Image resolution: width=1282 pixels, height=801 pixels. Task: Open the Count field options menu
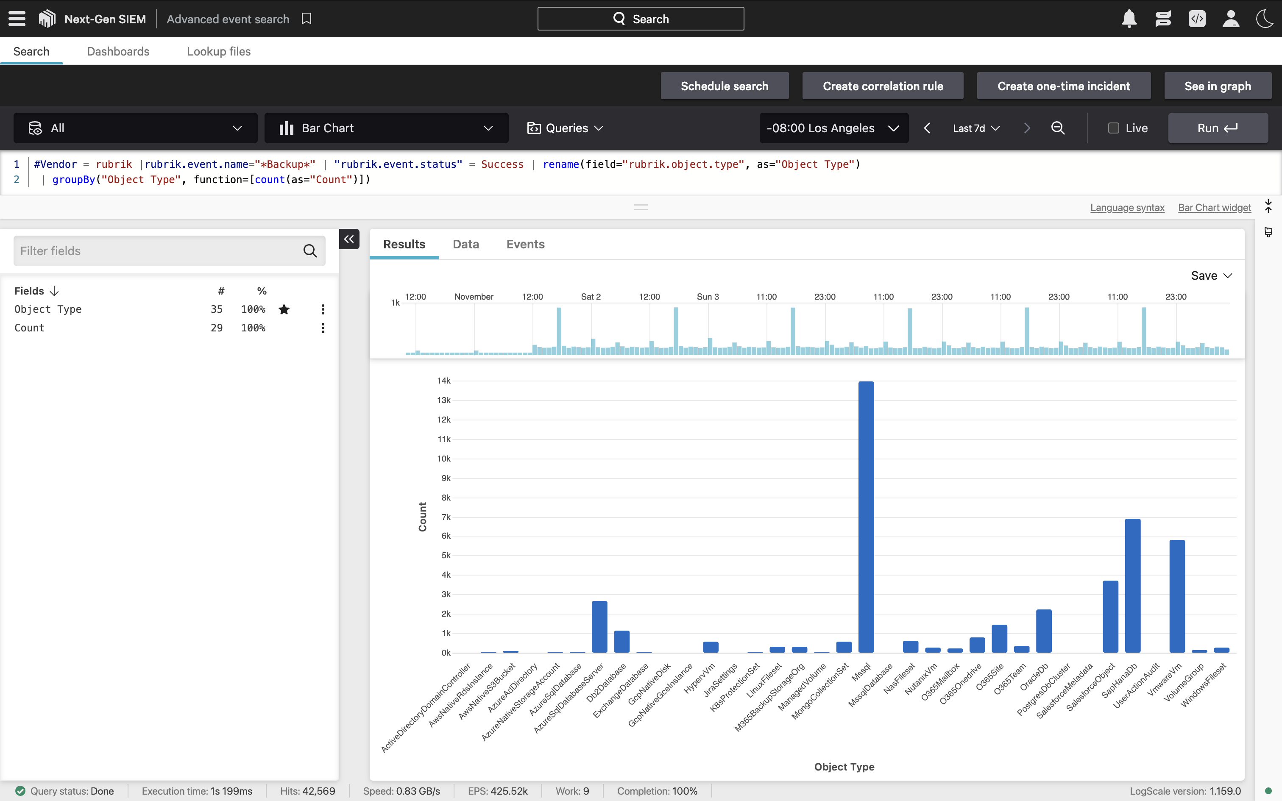point(323,328)
